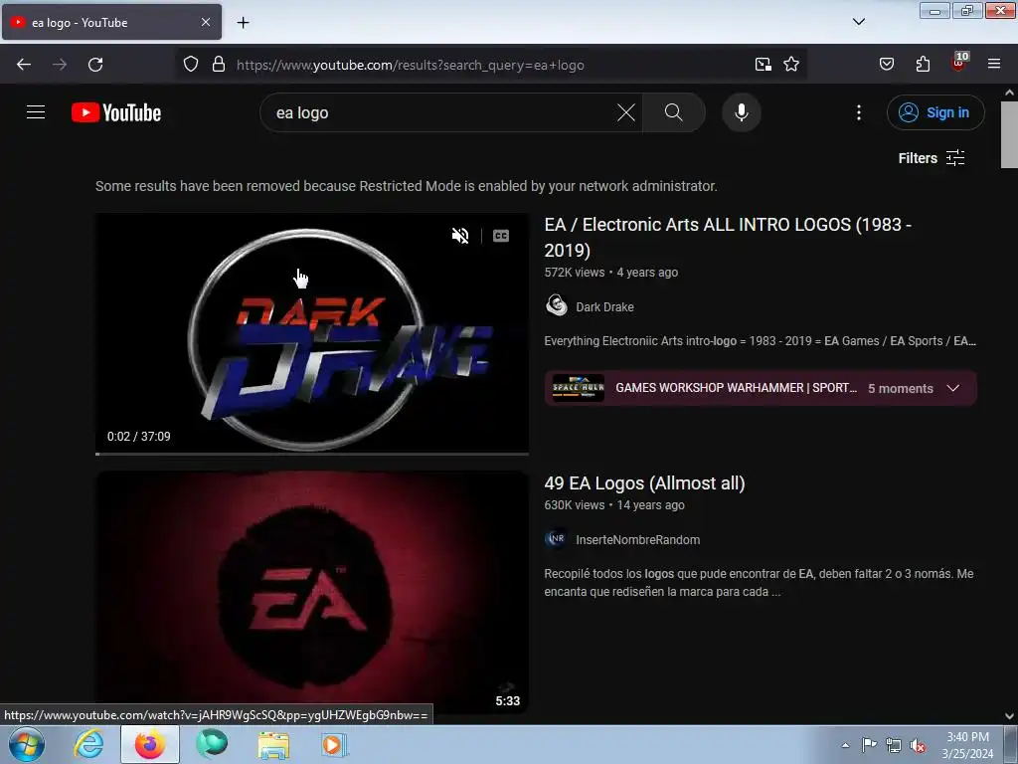Open a new Firefox tab
Viewport: 1018px width, 764px height.
(243, 23)
